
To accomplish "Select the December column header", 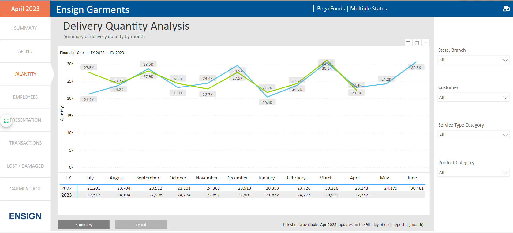I will tap(237, 178).
